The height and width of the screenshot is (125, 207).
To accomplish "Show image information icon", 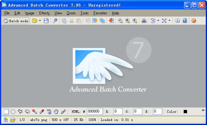I will (x=177, y=21).
